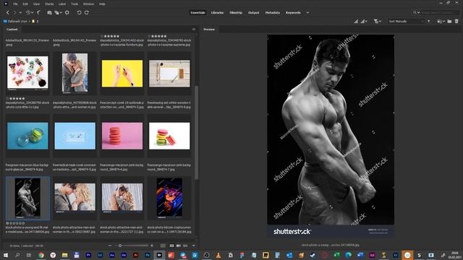
Task: View content as list
Action: [x=185, y=246]
